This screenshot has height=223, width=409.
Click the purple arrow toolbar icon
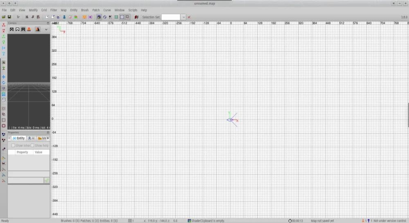[x=90, y=17]
